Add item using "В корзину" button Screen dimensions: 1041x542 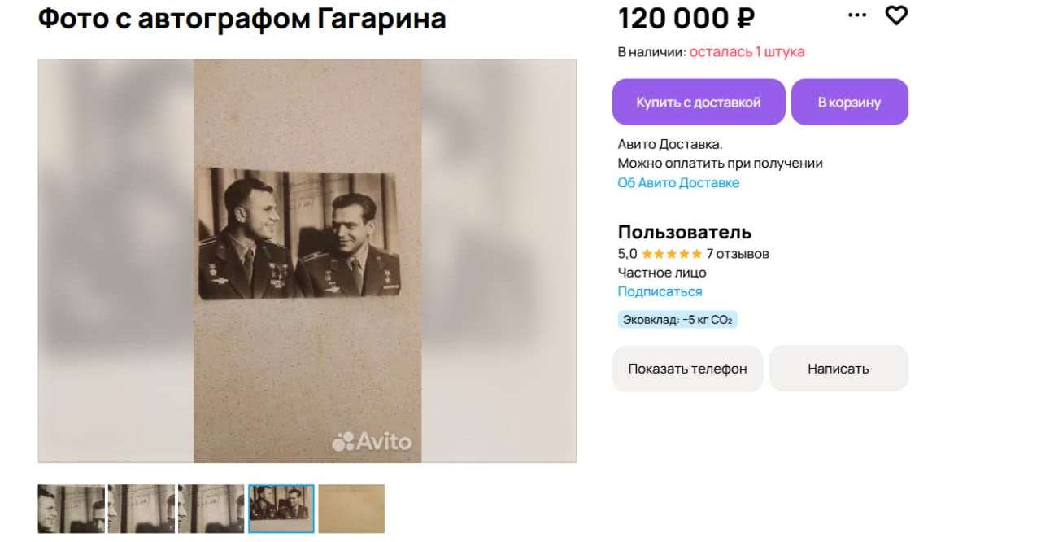click(x=849, y=102)
